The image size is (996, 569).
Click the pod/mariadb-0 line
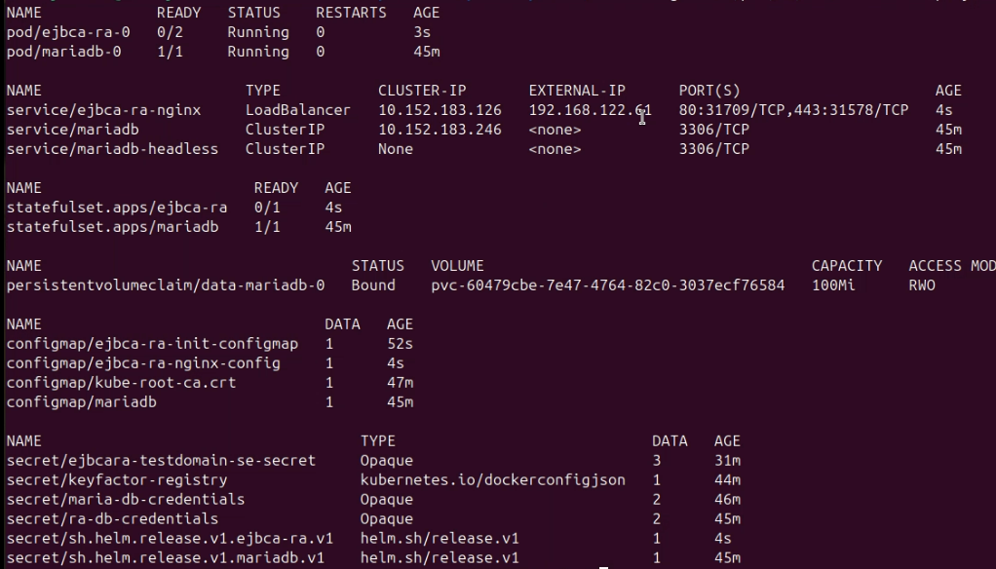[x=63, y=52]
